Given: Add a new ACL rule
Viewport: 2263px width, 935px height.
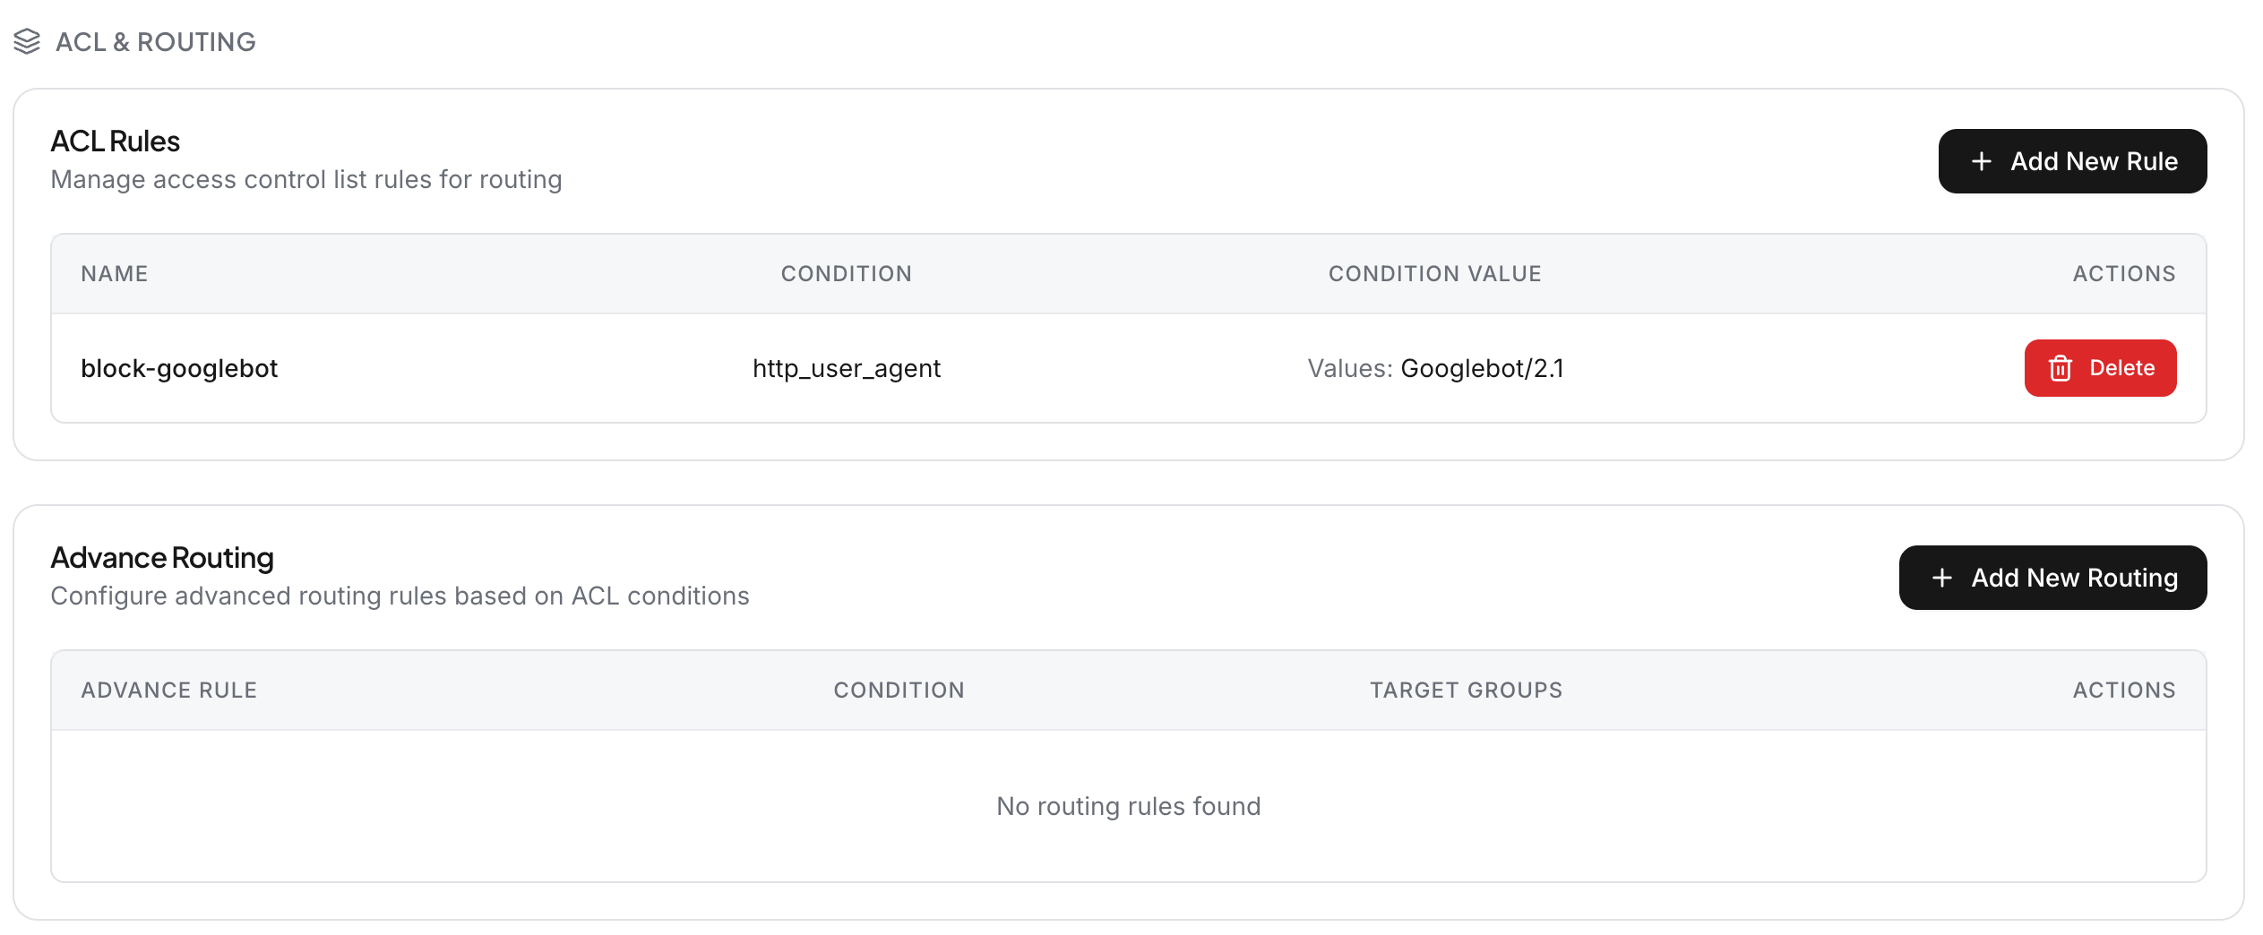Looking at the screenshot, I should (x=2072, y=161).
